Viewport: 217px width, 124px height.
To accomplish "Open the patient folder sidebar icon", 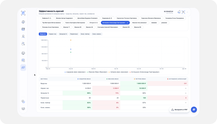I will click(x=23, y=44).
